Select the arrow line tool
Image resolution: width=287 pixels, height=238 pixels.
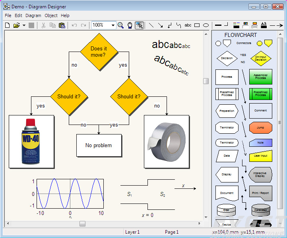(160, 25)
